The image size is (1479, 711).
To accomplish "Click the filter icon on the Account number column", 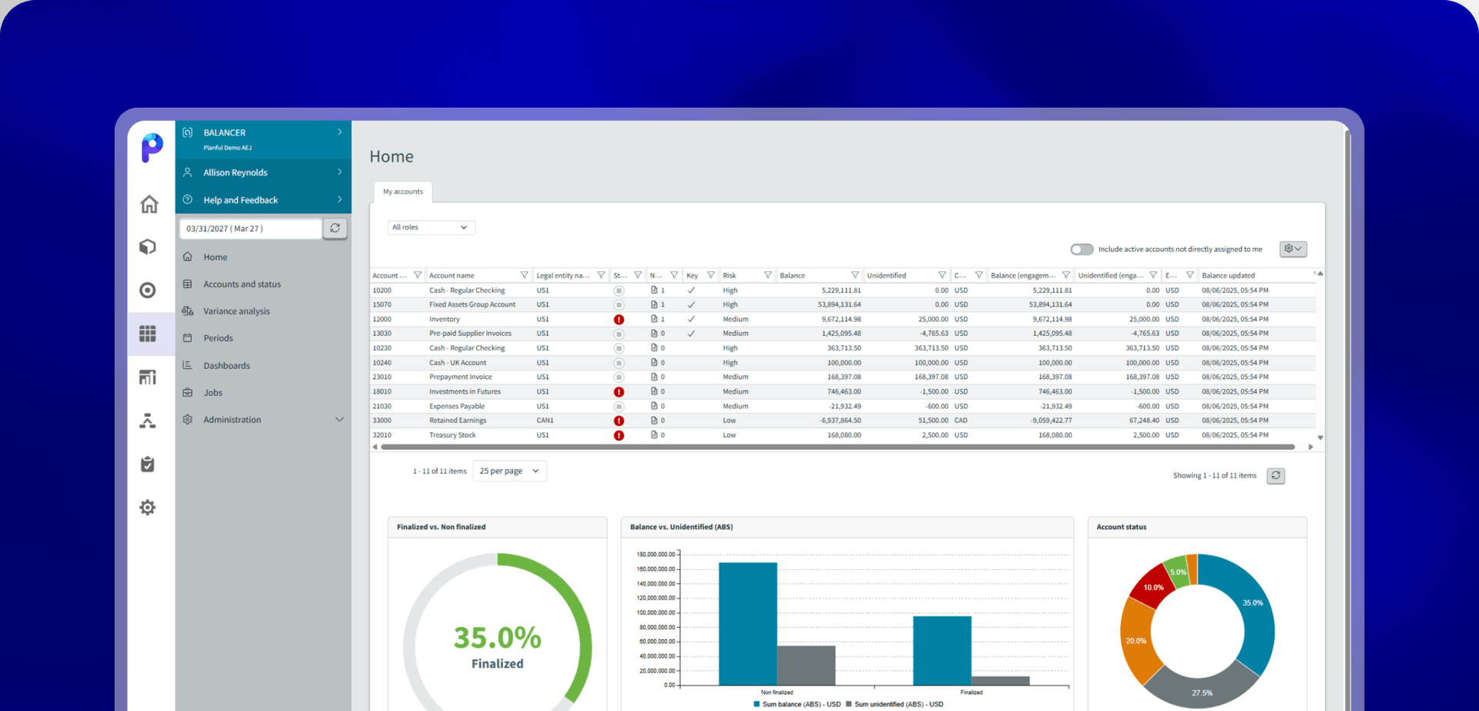I will tap(418, 275).
